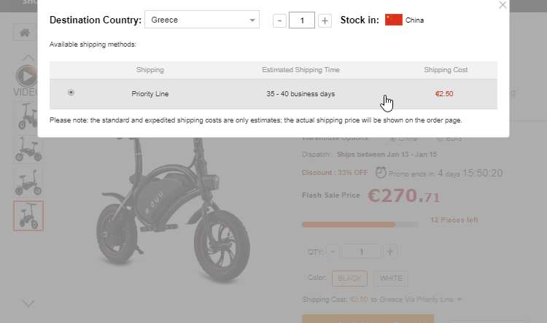547x323 pixels.
Task: Expand the Greece Via Priority Line dropdown
Action: pos(460,300)
